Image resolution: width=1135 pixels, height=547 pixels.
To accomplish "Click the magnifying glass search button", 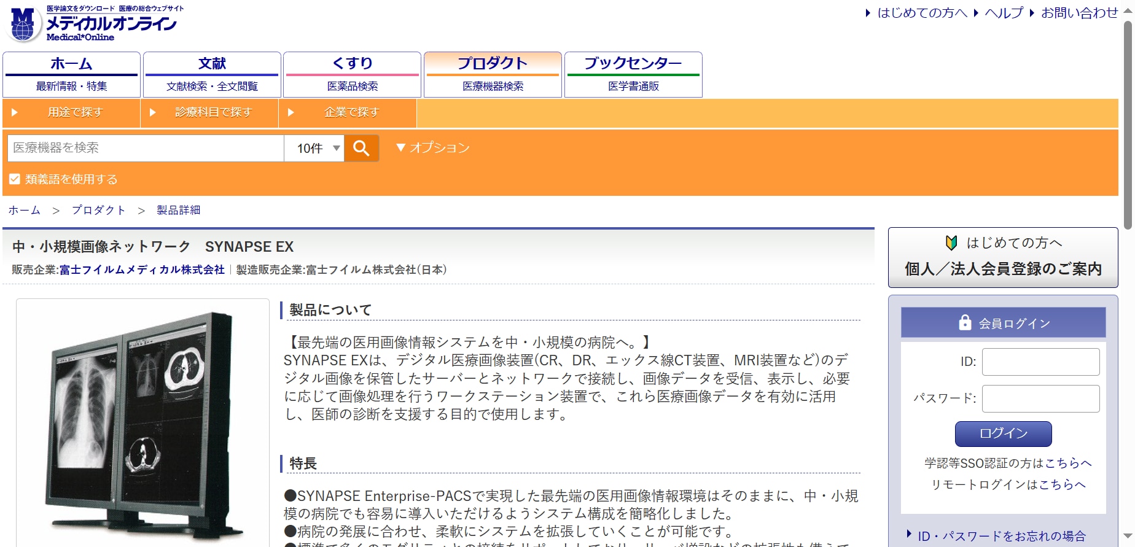I will [x=361, y=148].
